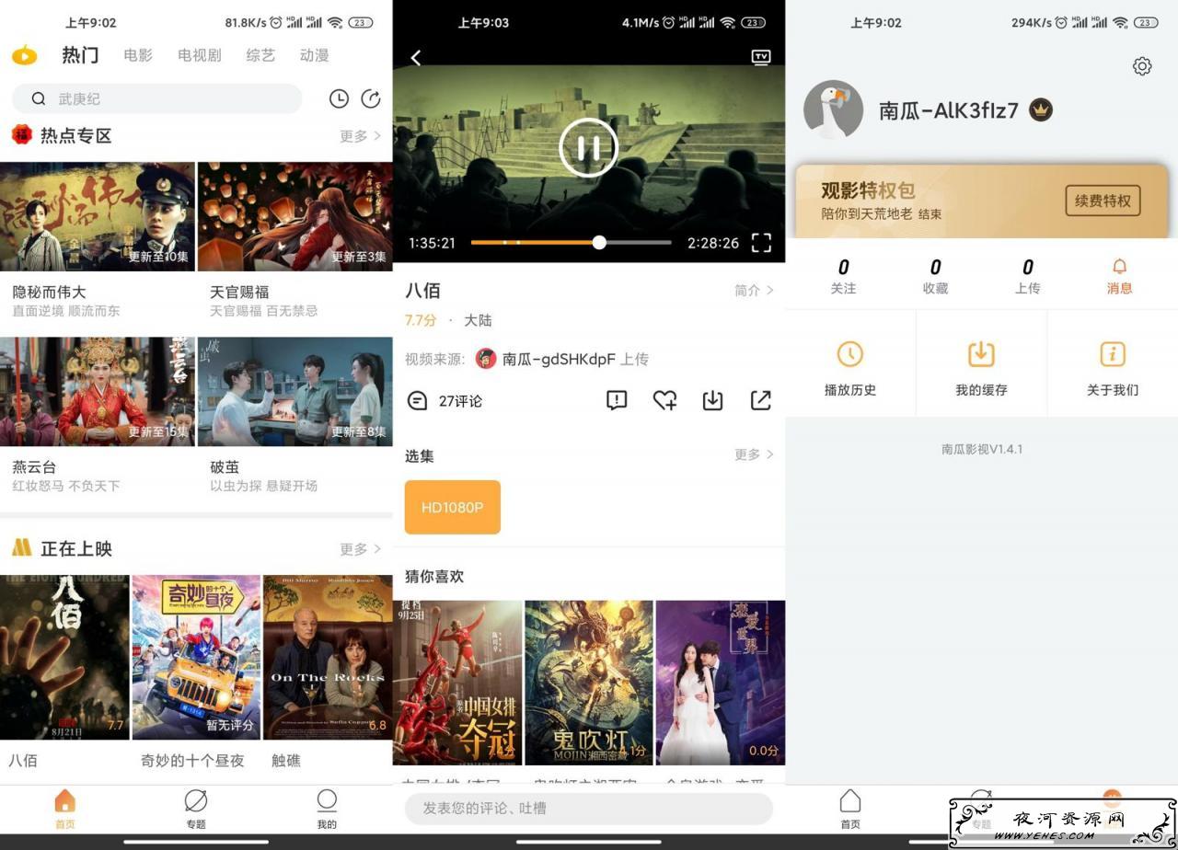The height and width of the screenshot is (850, 1178).
Task: Tap the yellow app logo icon
Action: click(25, 56)
